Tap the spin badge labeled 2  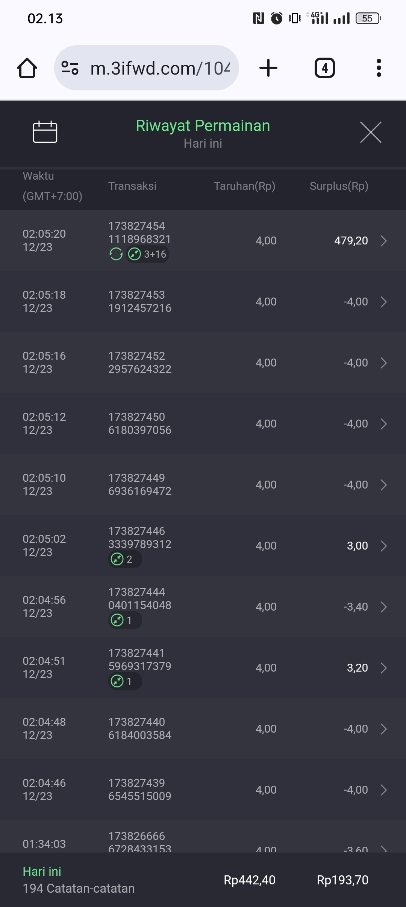coord(125,559)
